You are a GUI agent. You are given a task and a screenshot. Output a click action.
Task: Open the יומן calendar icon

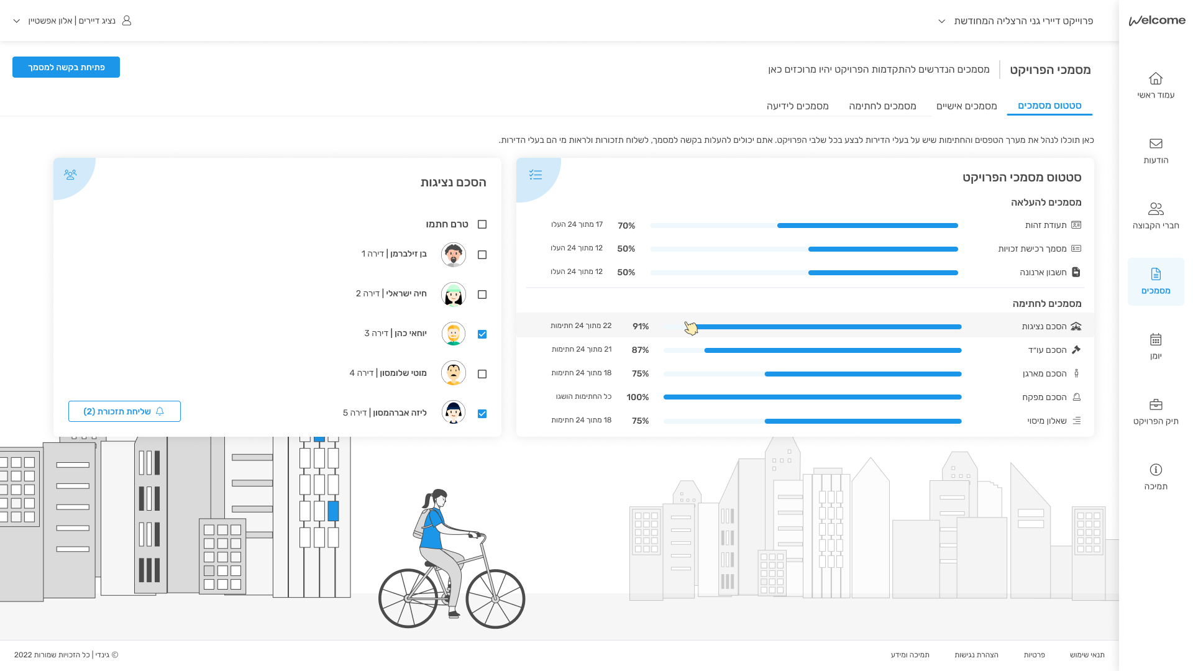pyautogui.click(x=1156, y=339)
